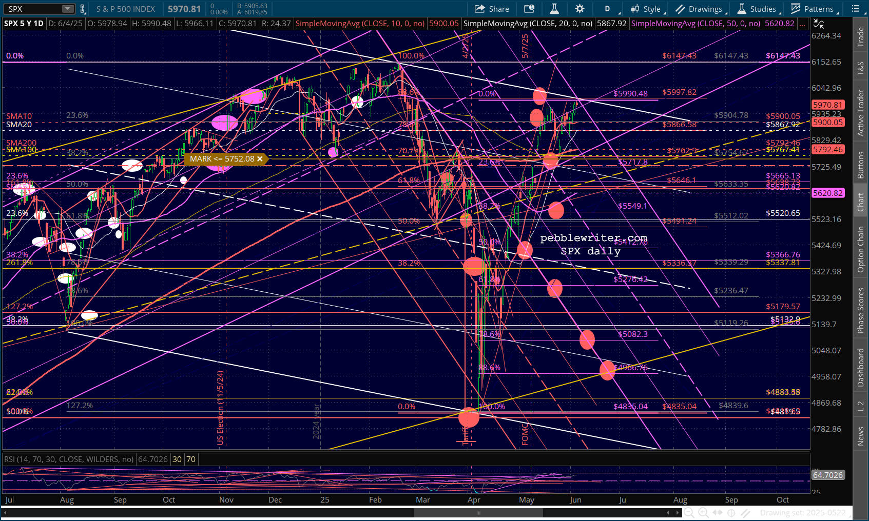869x521 pixels.
Task: Click the zoom in magnifier icon
Action: coord(703,512)
